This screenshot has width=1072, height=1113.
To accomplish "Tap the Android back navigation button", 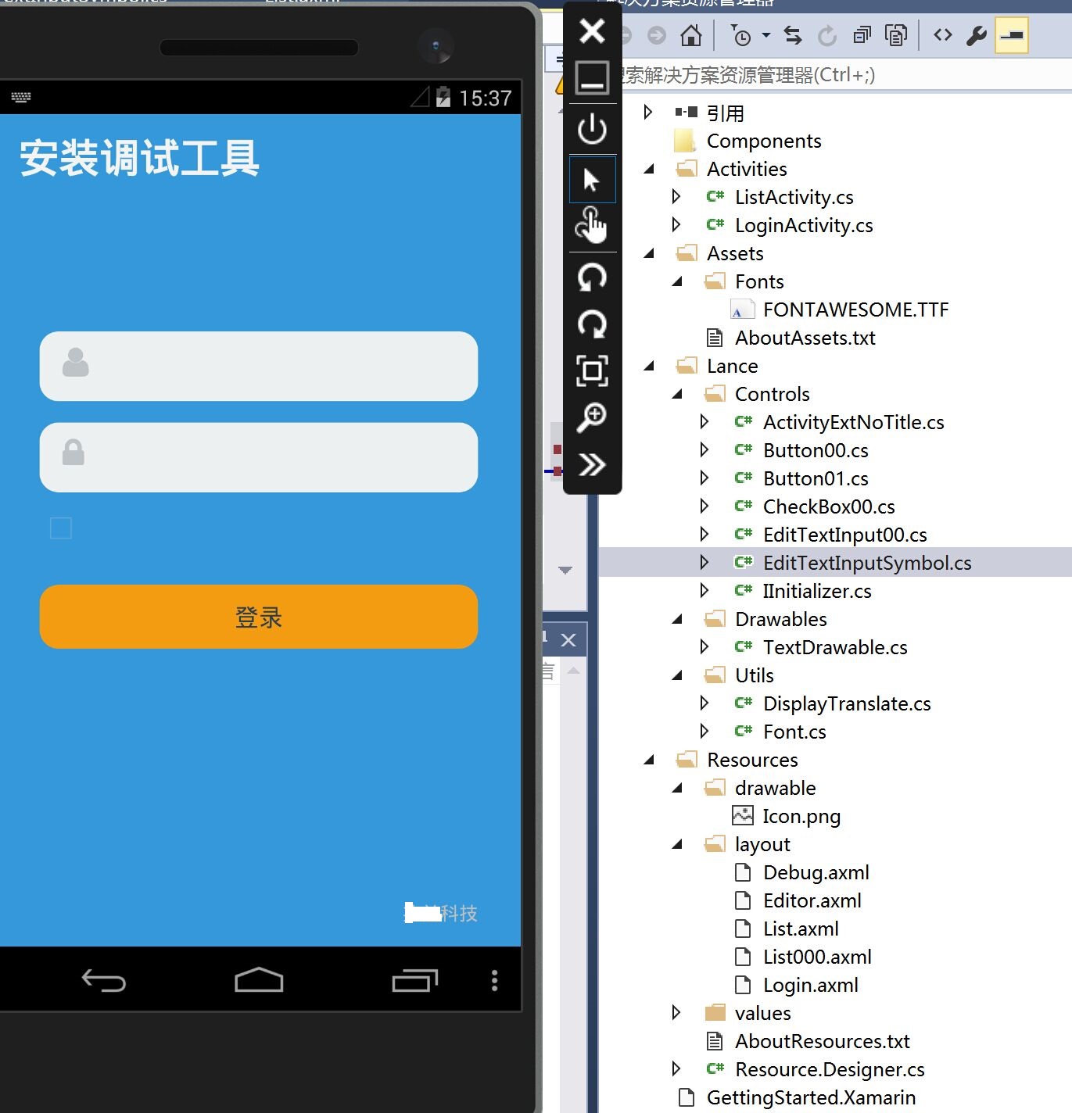I will [x=104, y=980].
